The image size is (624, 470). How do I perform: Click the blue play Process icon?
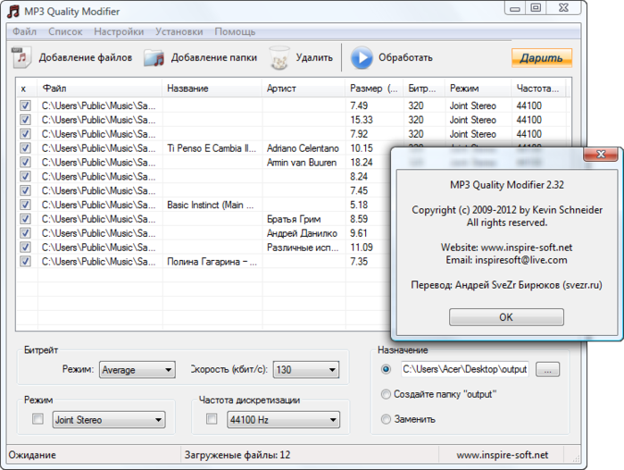[x=362, y=58]
